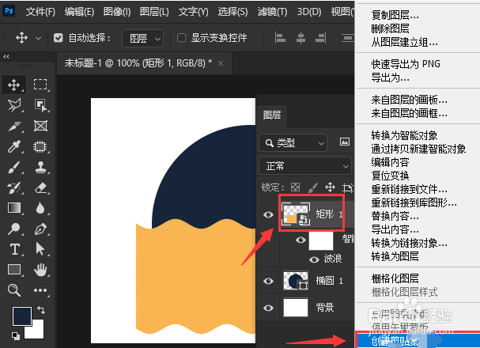Select the Brush tool
Screen dimensions: 480x348
(14, 168)
